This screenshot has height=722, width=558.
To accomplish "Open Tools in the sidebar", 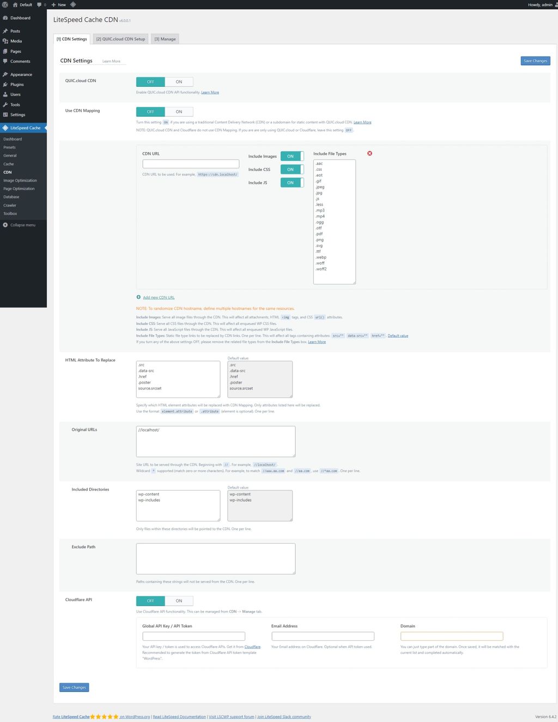I will (23, 105).
